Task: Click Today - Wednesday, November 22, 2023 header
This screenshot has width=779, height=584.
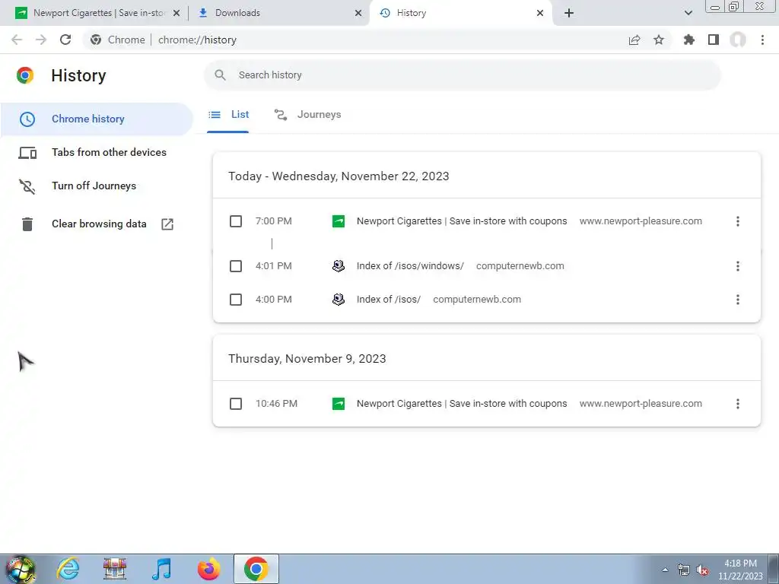Action: coord(339,176)
